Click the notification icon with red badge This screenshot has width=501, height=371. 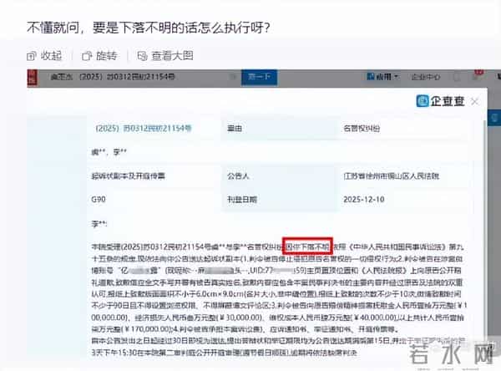pos(477,75)
